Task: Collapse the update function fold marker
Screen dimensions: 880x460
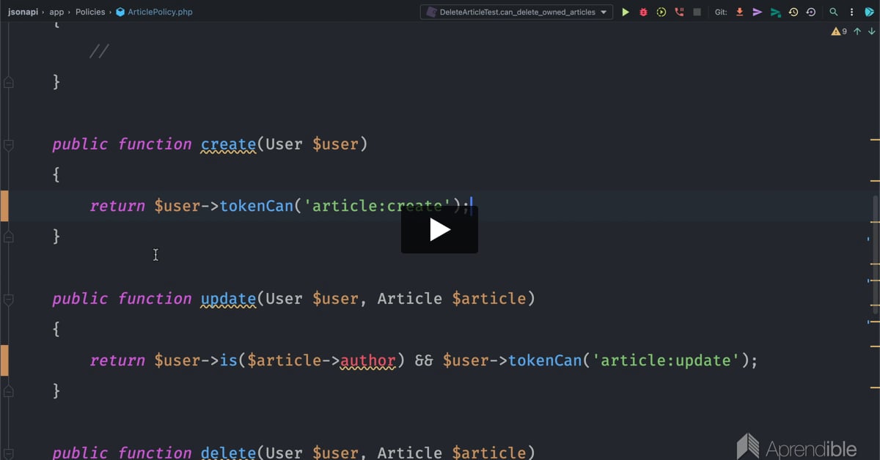Action: (x=9, y=300)
